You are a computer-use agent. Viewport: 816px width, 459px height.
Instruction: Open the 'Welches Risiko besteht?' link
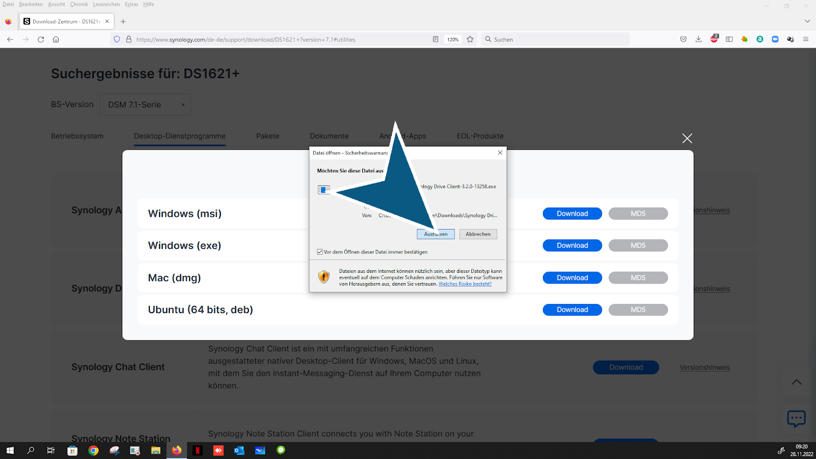click(465, 284)
